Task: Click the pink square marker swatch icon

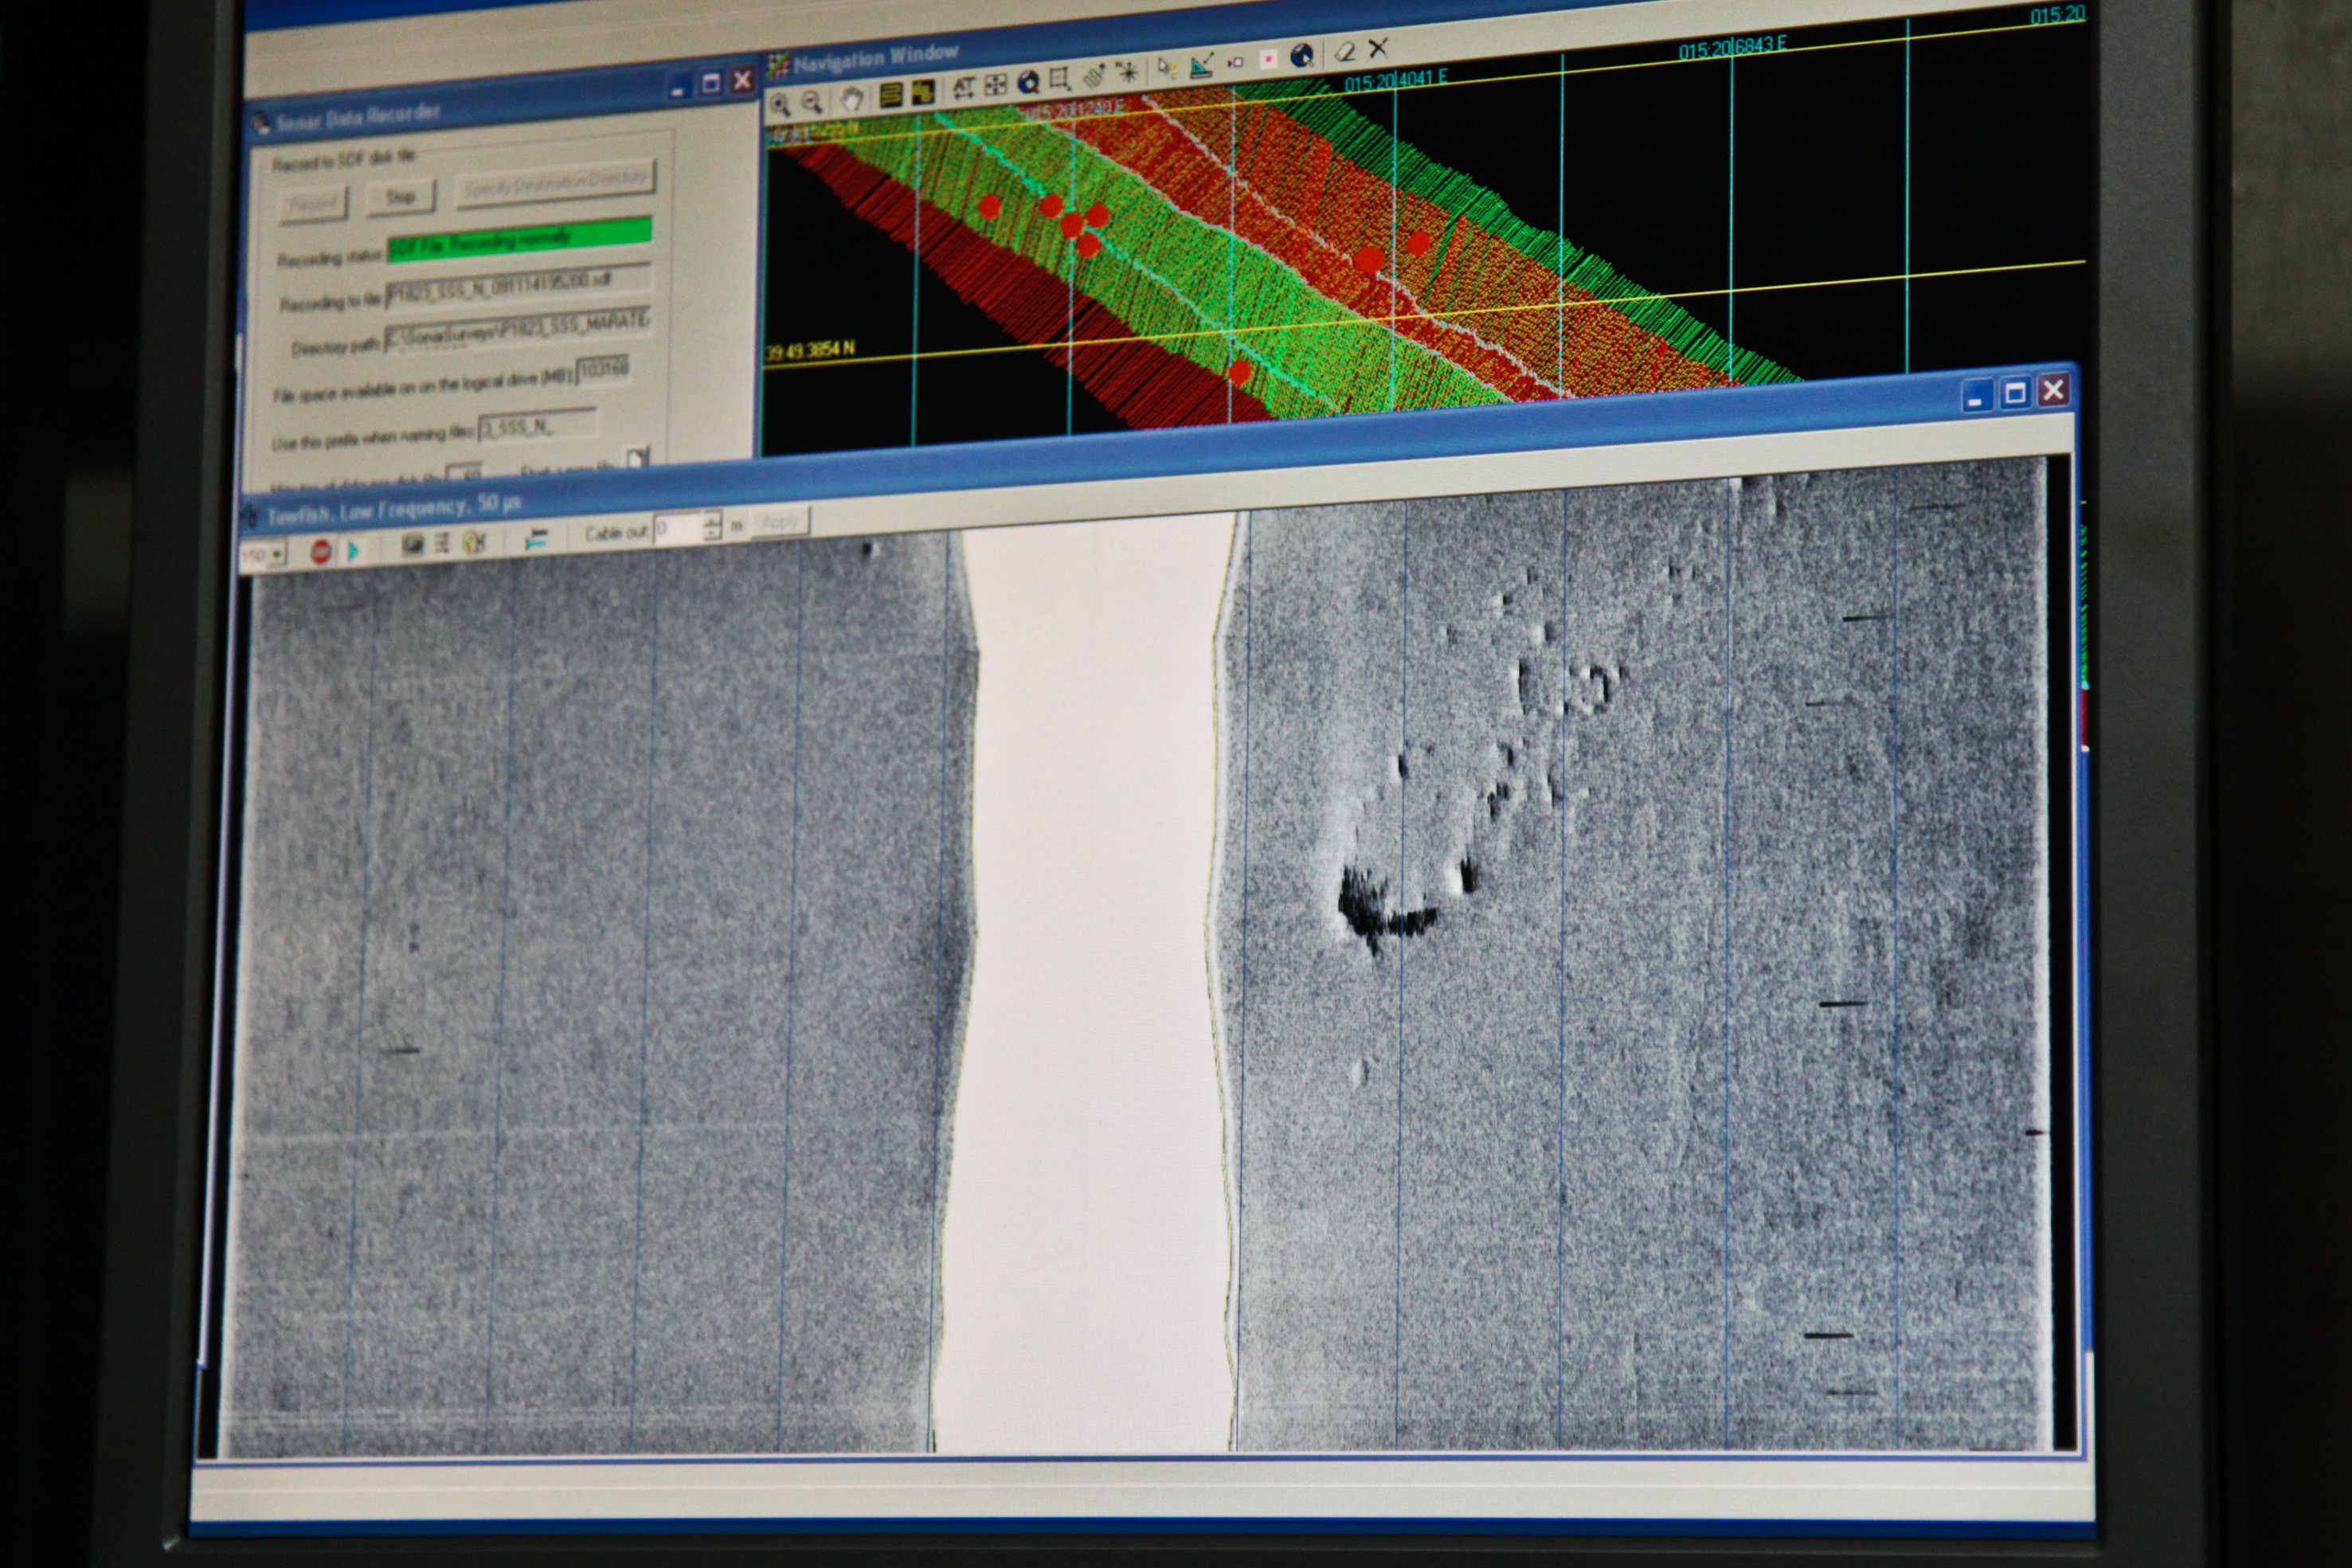Action: (1268, 60)
